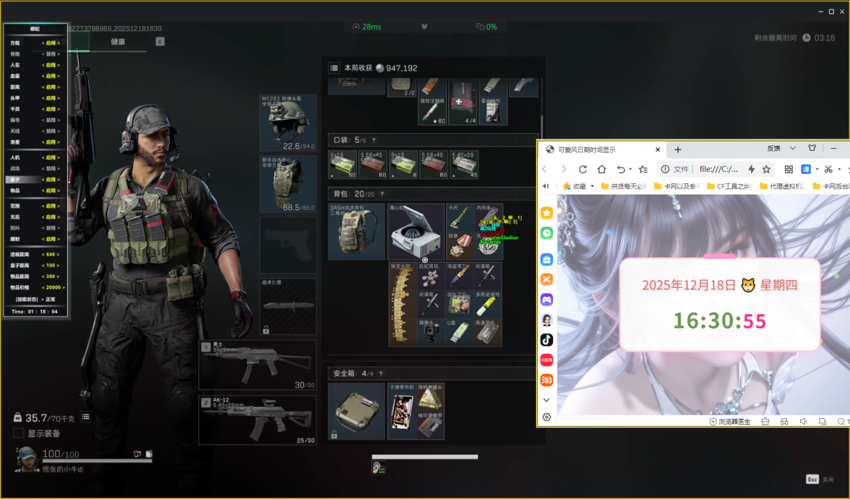Click the Taobao sidebar shortcut icon
Image resolution: width=850 pixels, height=499 pixels.
click(547, 380)
